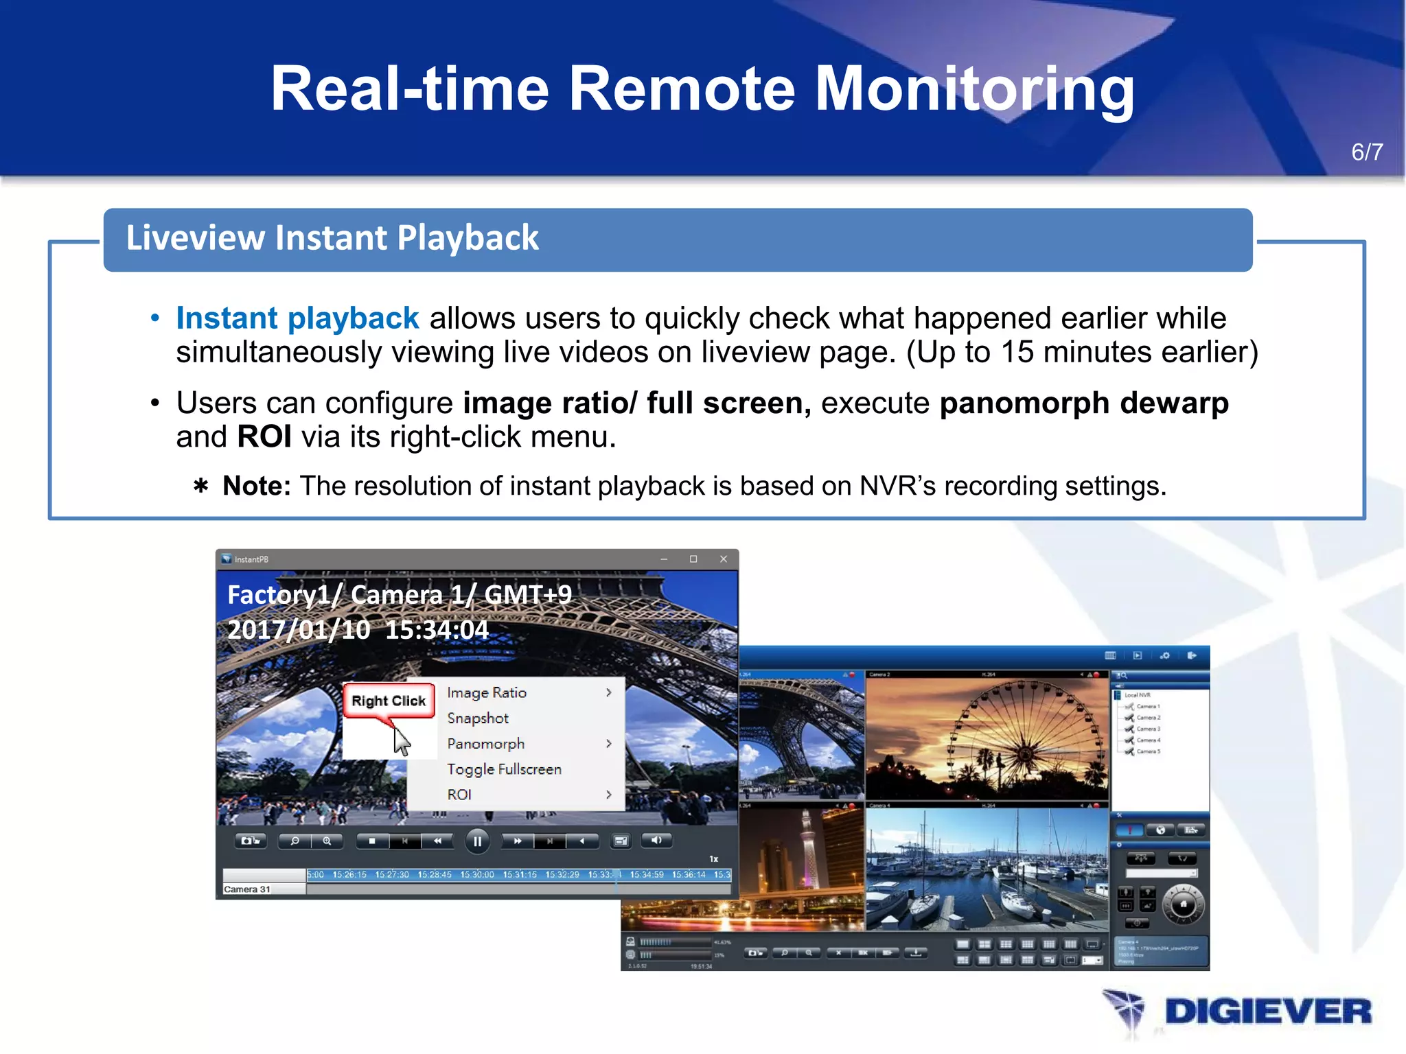1406x1054 pixels.
Task: Rewind the InstantPB playback
Action: [437, 841]
